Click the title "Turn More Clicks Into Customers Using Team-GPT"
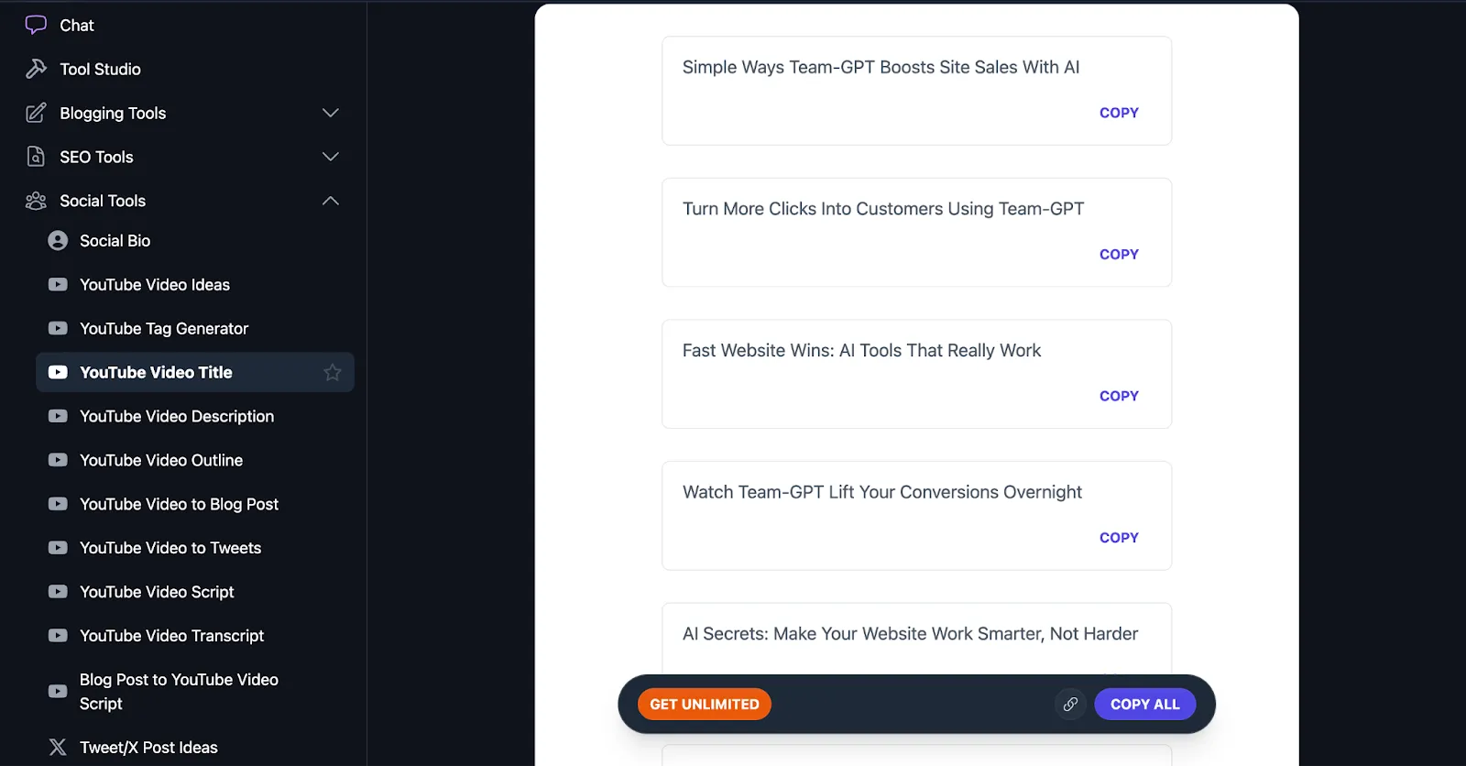This screenshot has height=766, width=1466. click(883, 209)
